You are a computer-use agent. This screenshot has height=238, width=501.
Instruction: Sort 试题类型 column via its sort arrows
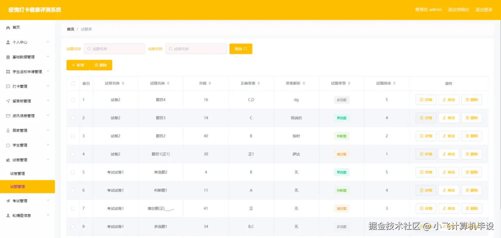pyautogui.click(x=349, y=83)
